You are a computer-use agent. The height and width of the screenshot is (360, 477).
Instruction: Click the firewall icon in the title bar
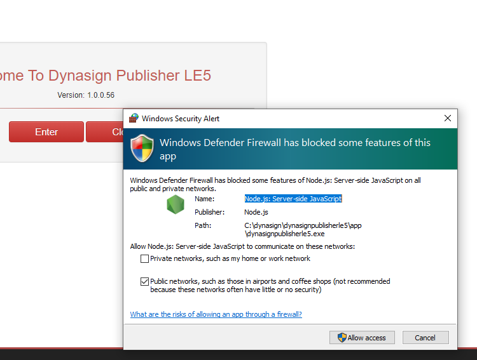click(134, 118)
